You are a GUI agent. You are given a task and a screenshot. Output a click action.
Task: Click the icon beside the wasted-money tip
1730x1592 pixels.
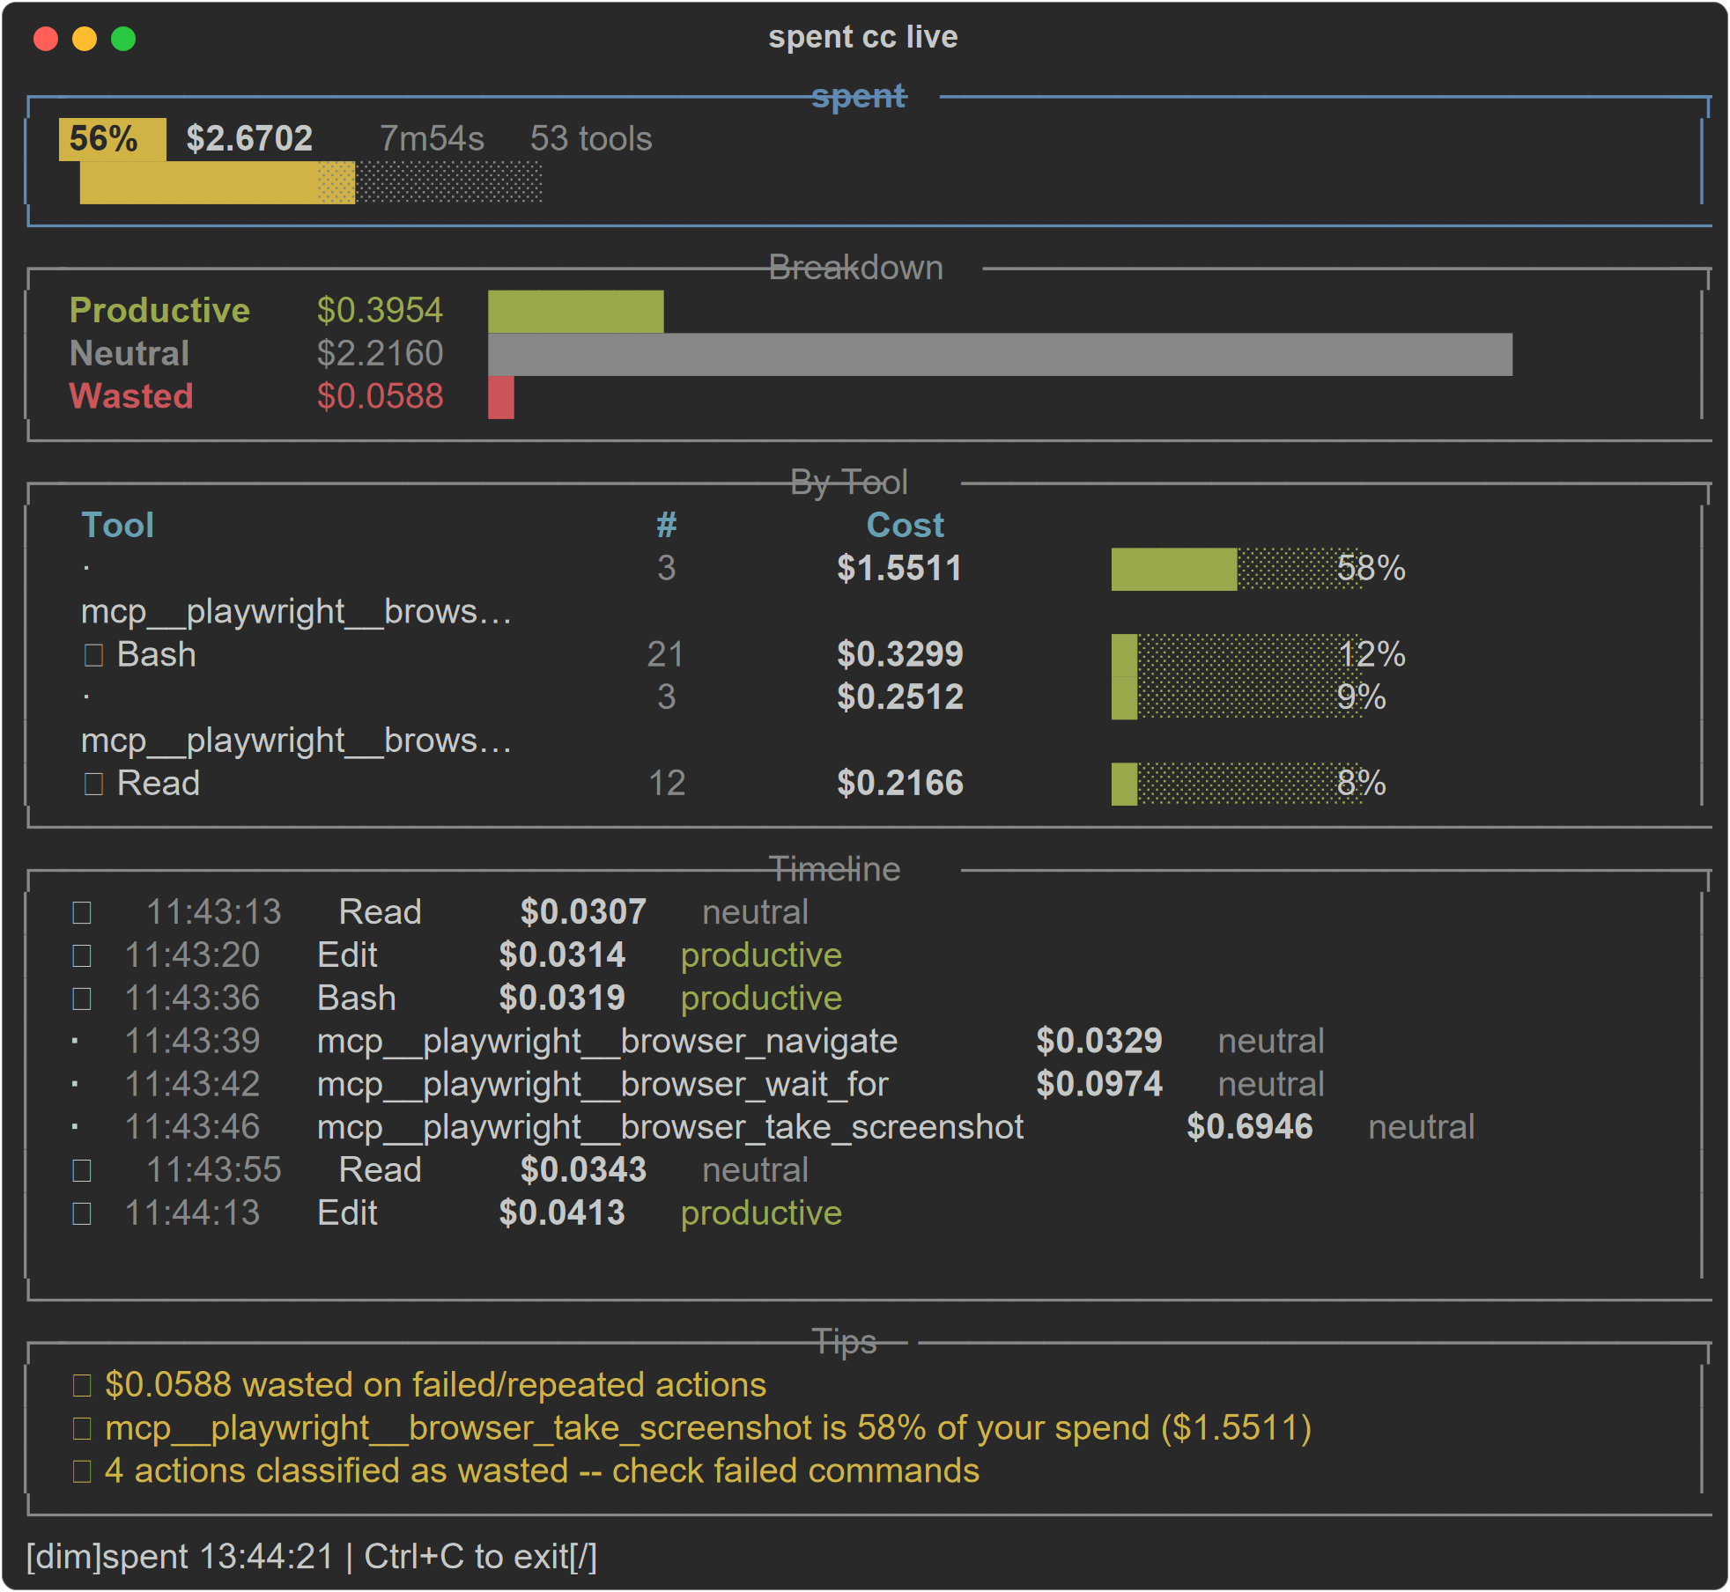pyautogui.click(x=82, y=1386)
